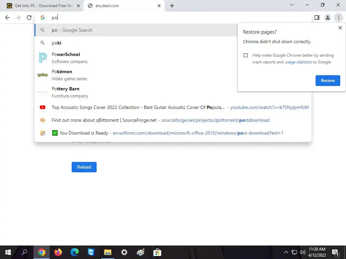The height and width of the screenshot is (259, 346).
Task: Click the magnifier icon beside poki
Action: pyautogui.click(x=42, y=43)
